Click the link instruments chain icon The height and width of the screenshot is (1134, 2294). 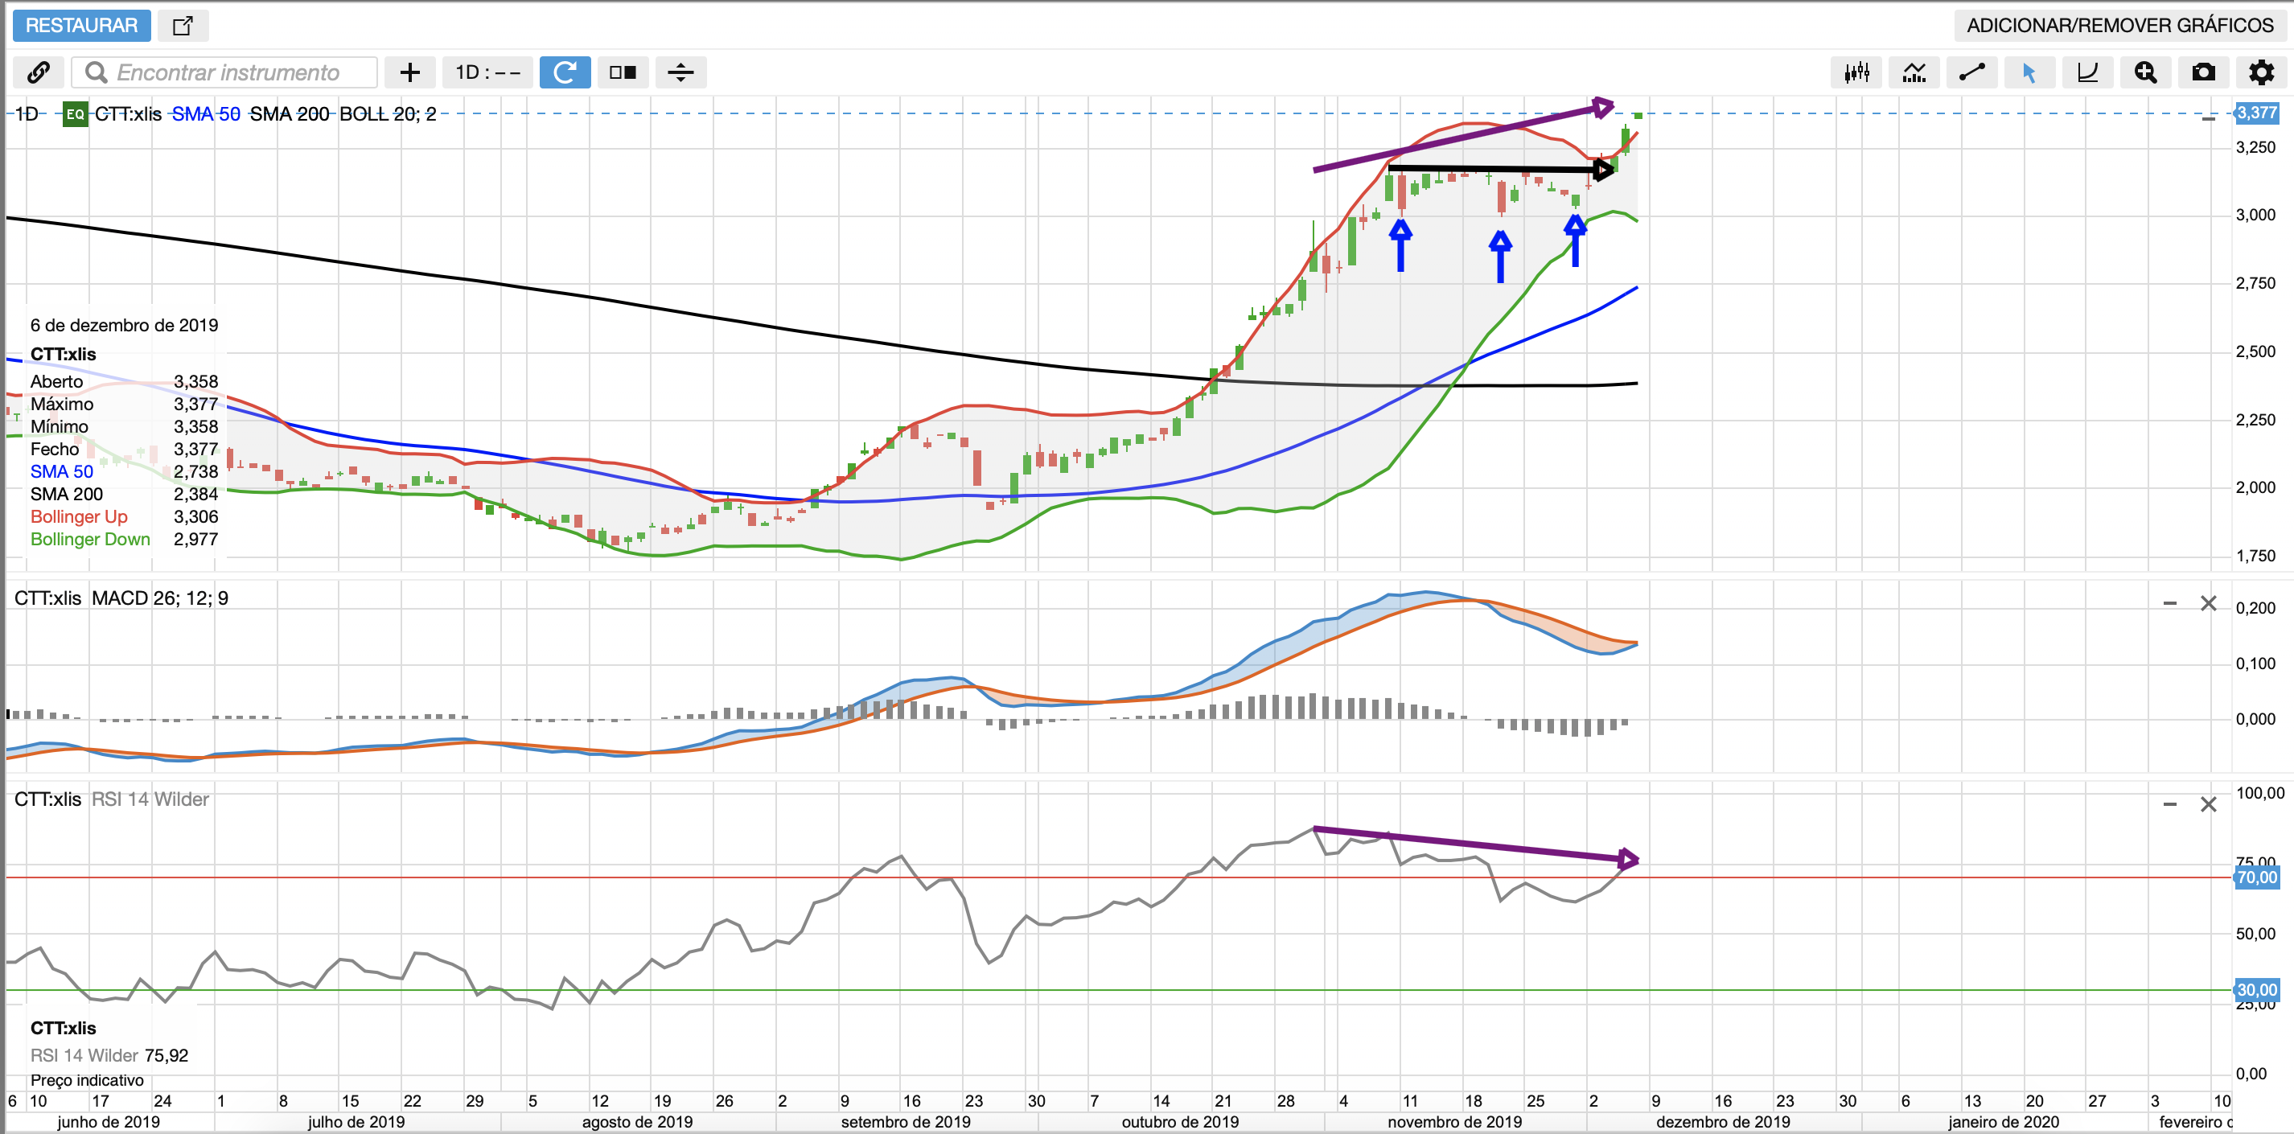coord(39,72)
